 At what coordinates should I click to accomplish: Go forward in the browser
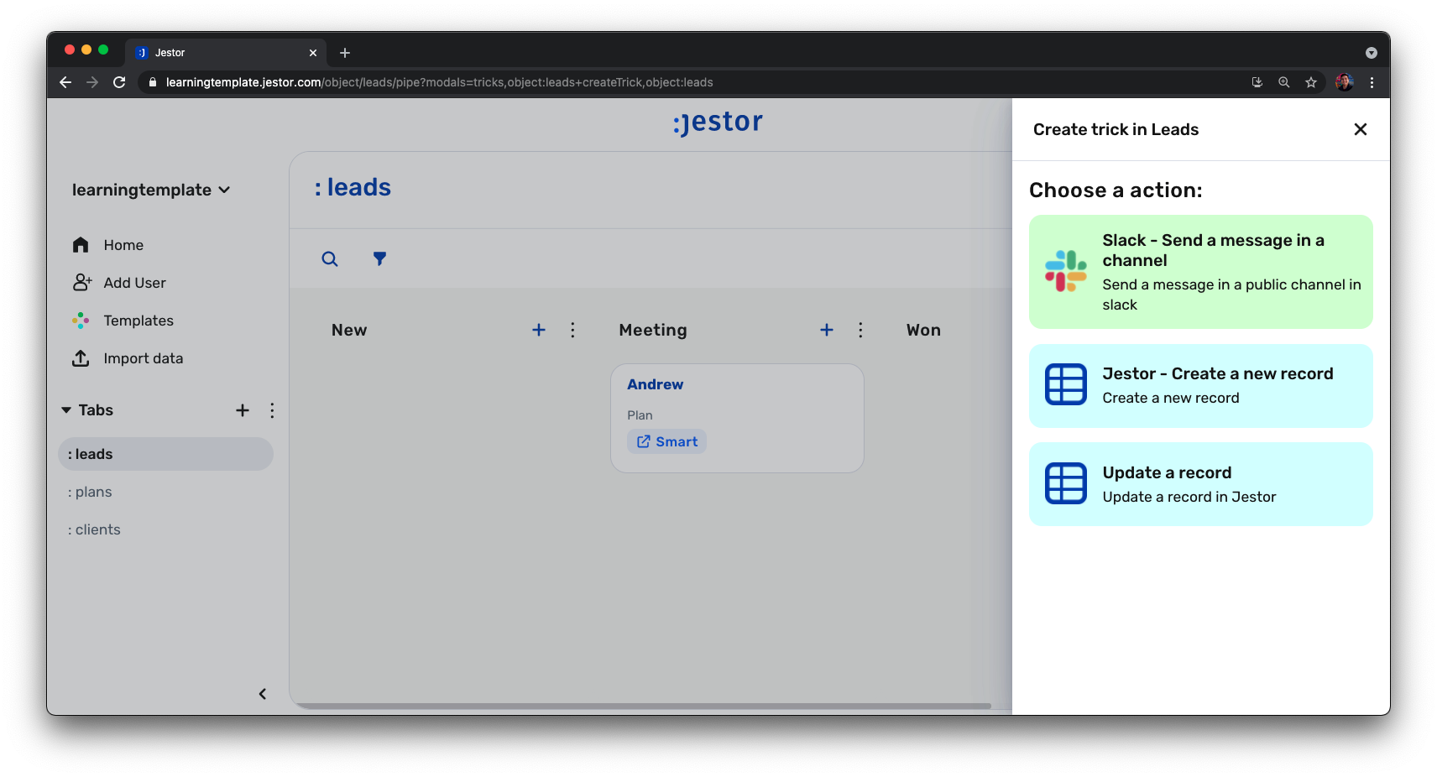tap(92, 82)
